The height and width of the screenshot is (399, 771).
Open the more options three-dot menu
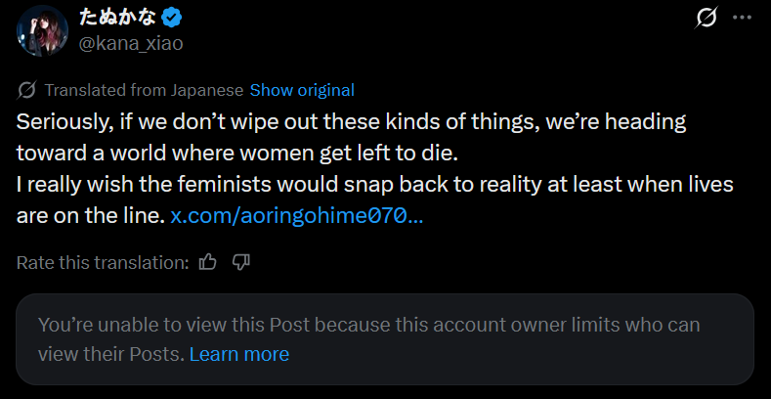click(742, 18)
